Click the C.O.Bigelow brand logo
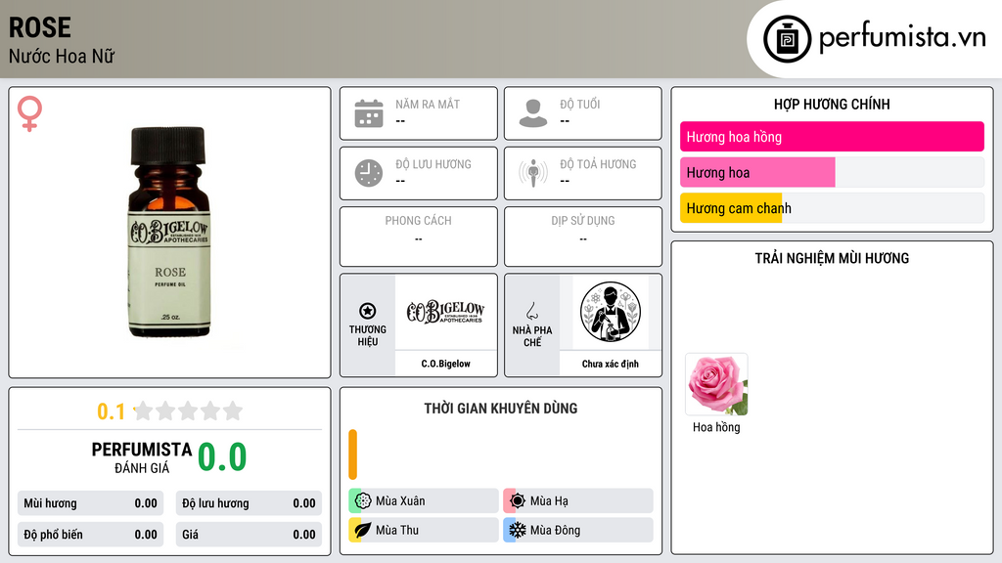This screenshot has height=563, width=1002. point(445,312)
